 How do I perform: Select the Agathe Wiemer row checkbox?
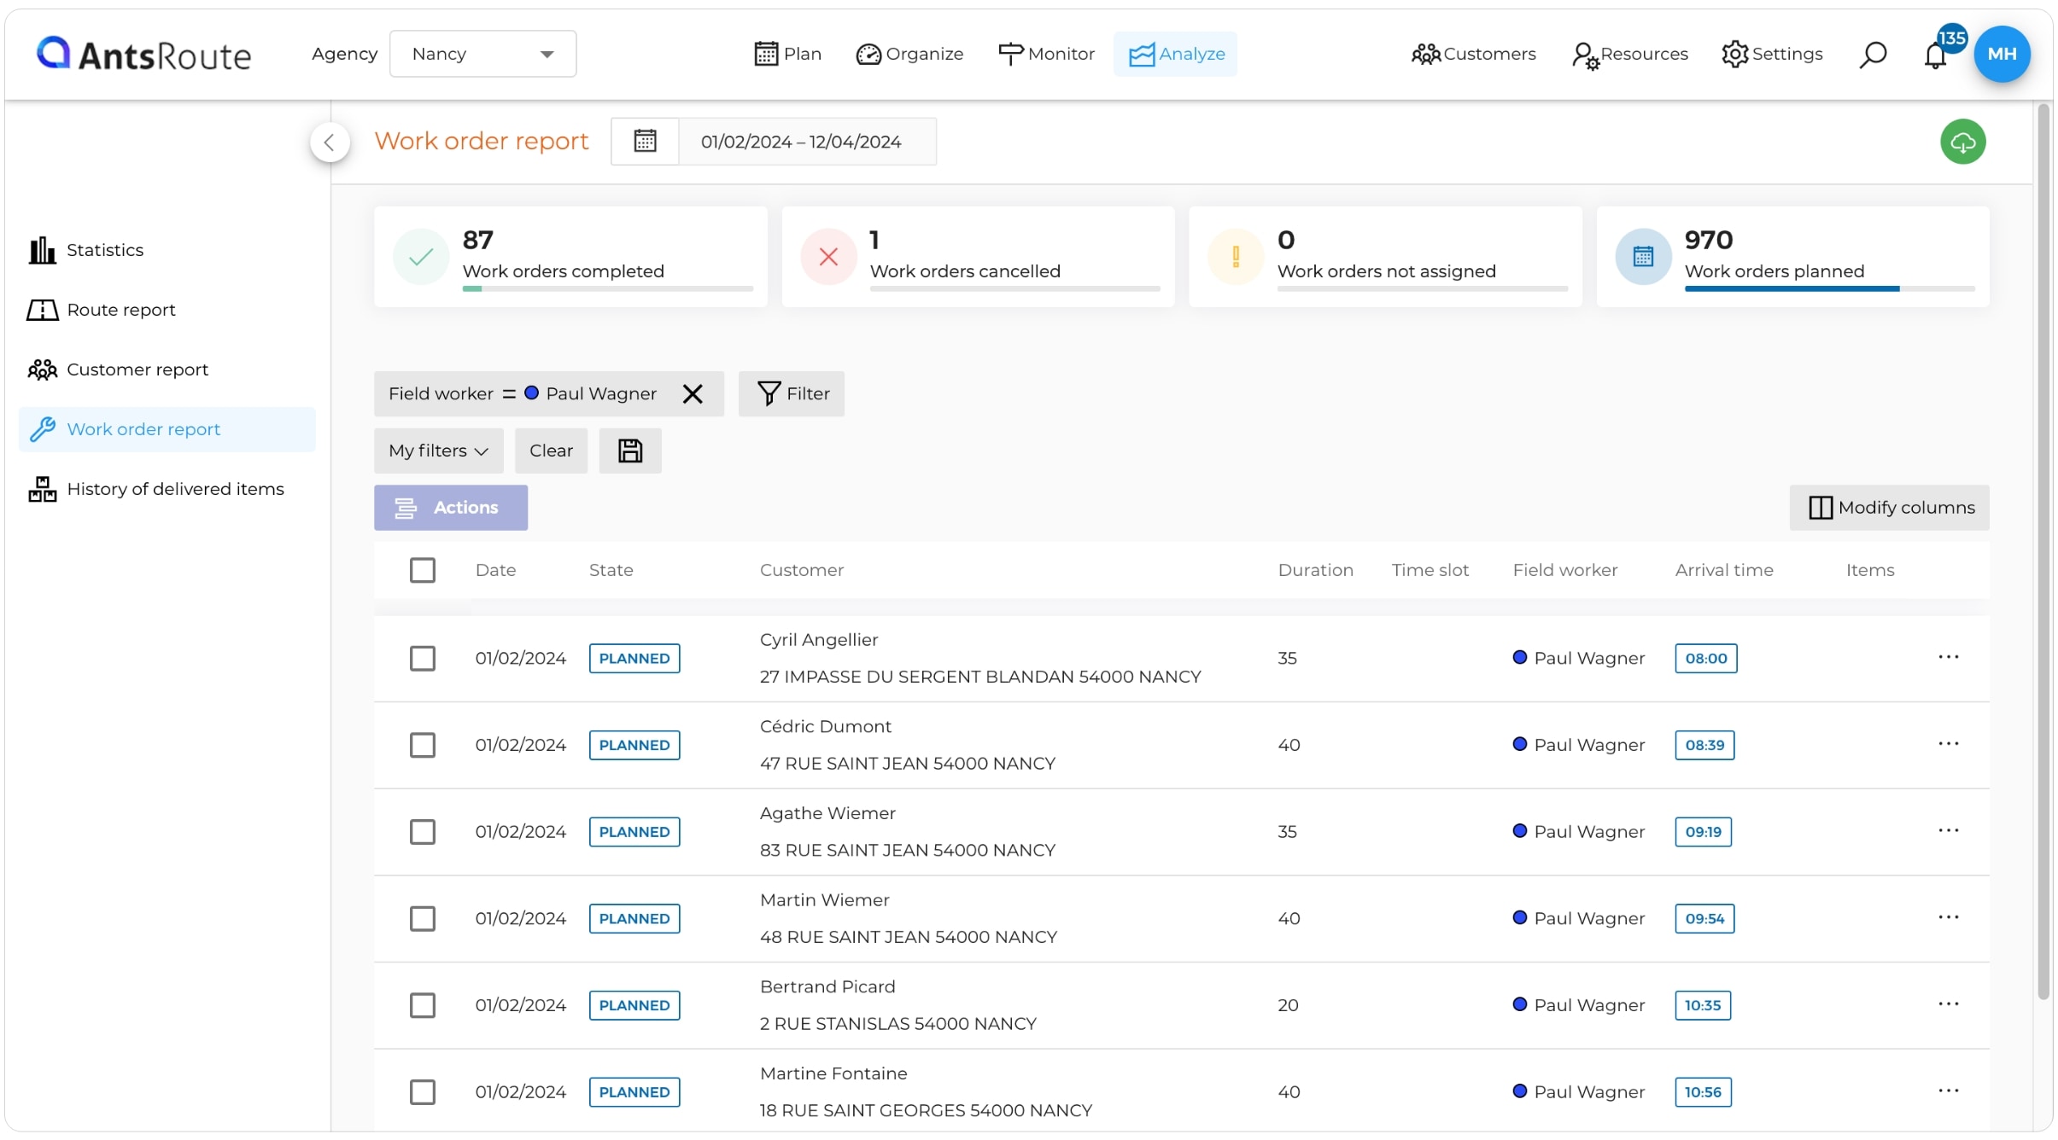click(422, 831)
